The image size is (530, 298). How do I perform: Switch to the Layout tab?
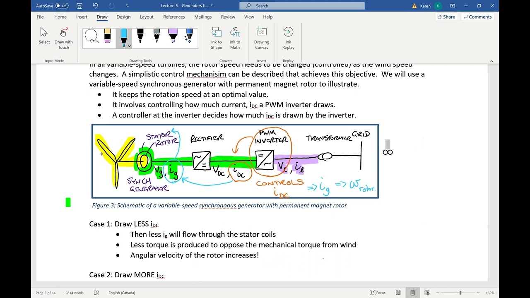[147, 17]
